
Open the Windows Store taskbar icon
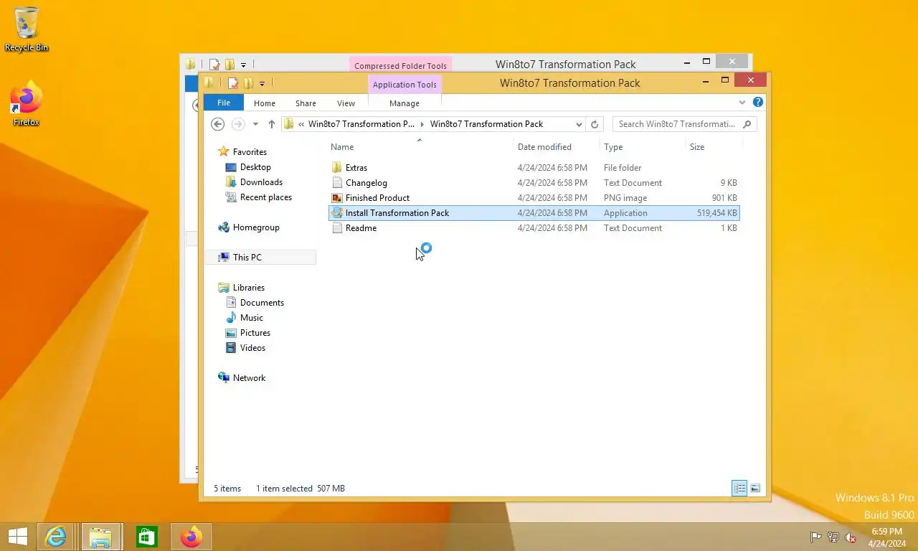pos(147,537)
